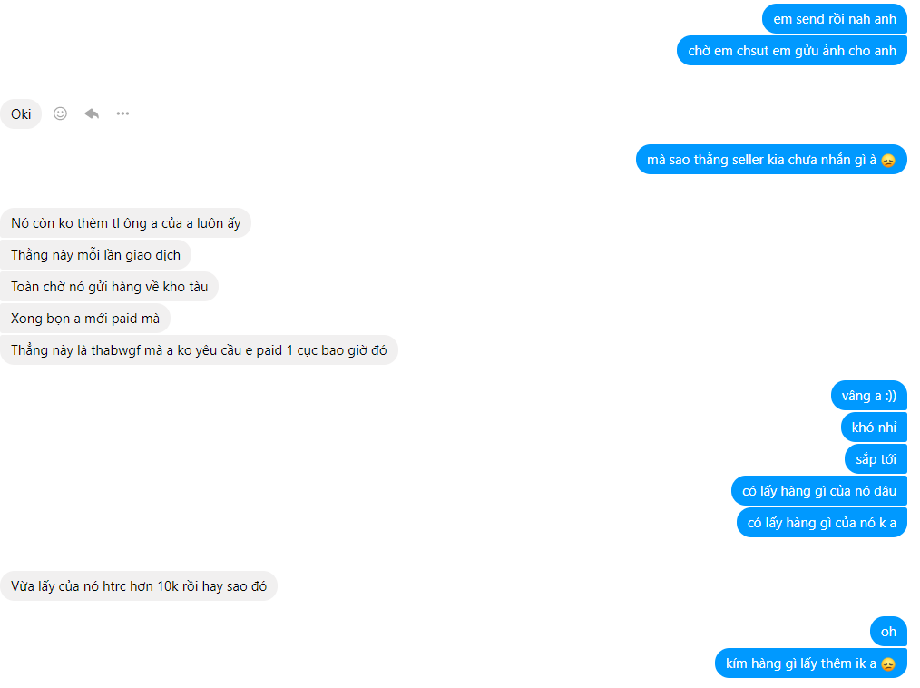920x688 pixels.
Task: Select sad emoji in 'kím hàng gì' message
Action: click(x=888, y=663)
